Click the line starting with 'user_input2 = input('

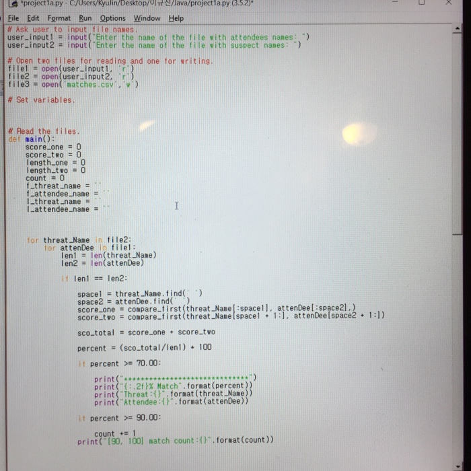coord(154,45)
